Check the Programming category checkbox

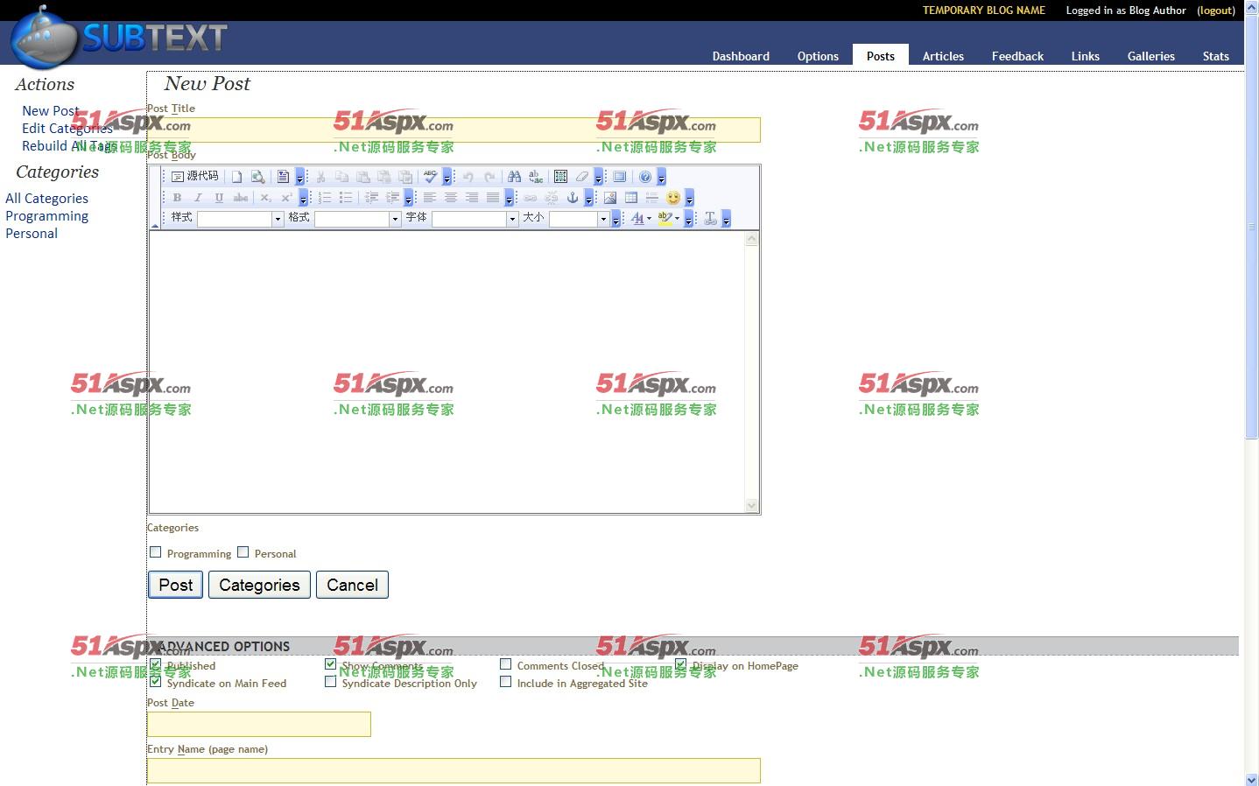tap(156, 552)
